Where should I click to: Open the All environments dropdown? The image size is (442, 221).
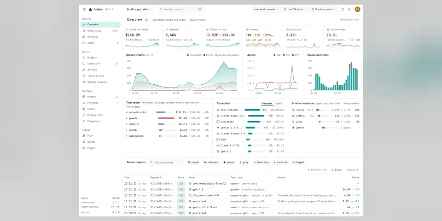(x=266, y=9)
